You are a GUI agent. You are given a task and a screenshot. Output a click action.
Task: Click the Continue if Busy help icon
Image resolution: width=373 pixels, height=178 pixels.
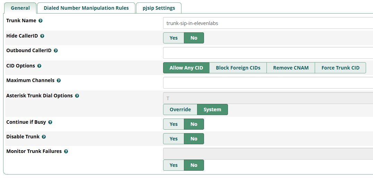pyautogui.click(x=50, y=122)
